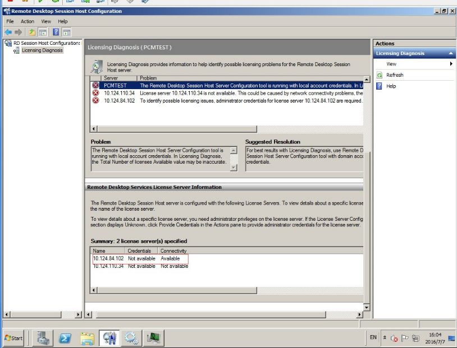Open the Start menu

[x=13, y=338]
